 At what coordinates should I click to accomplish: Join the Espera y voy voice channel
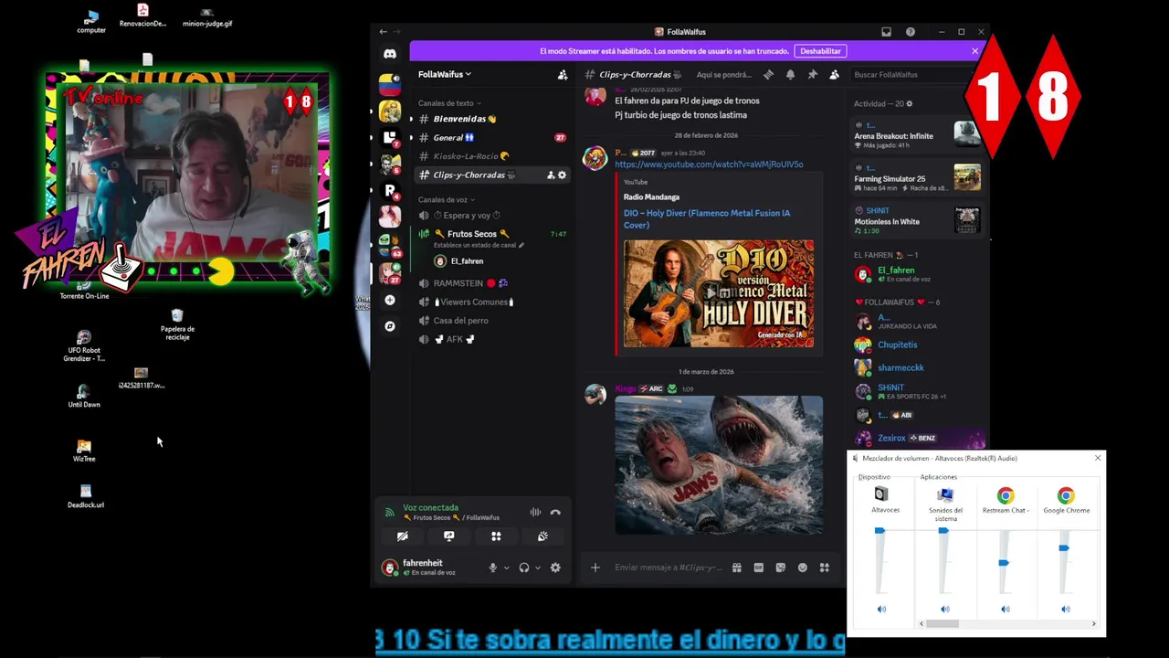[490, 215]
